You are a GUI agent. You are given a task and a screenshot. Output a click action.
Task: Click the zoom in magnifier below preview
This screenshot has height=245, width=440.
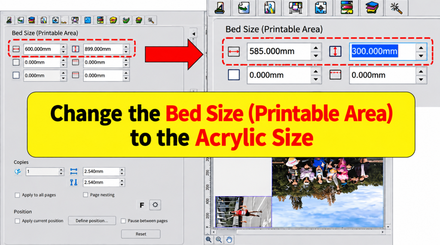[219, 240]
